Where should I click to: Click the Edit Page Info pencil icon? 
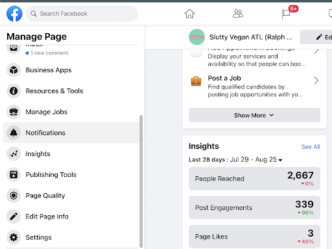coord(14,216)
